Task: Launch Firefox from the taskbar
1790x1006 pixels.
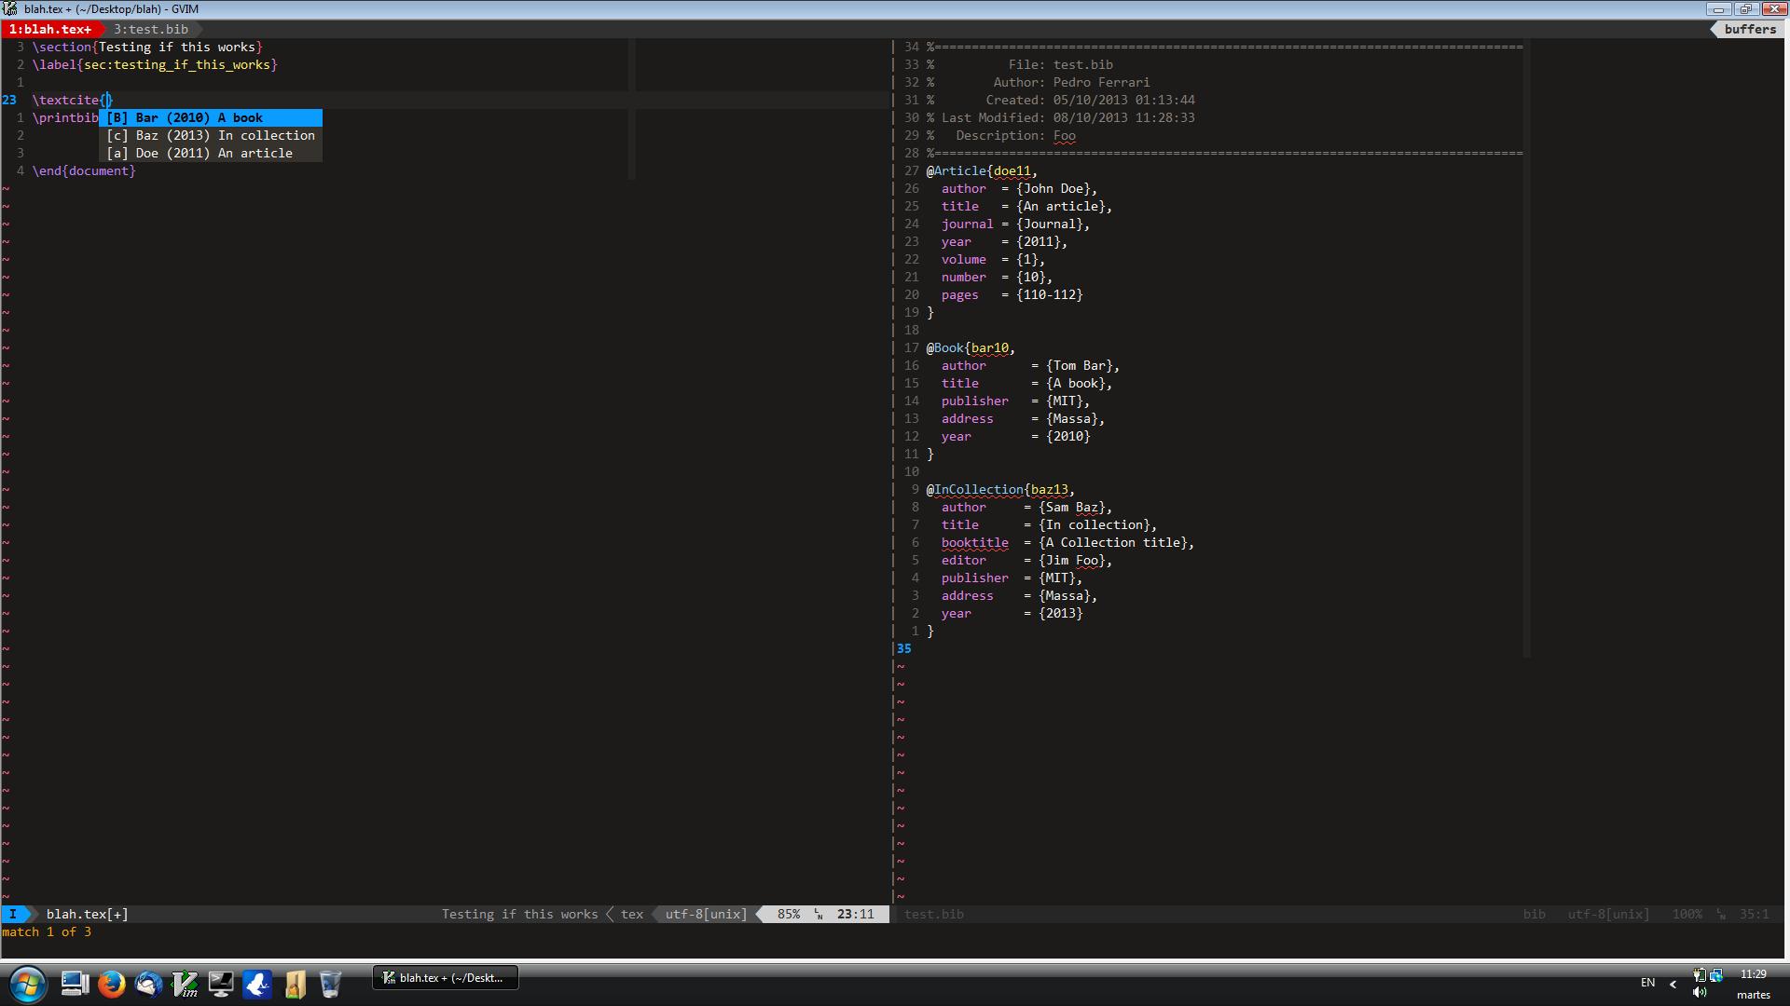Action: pyautogui.click(x=111, y=984)
